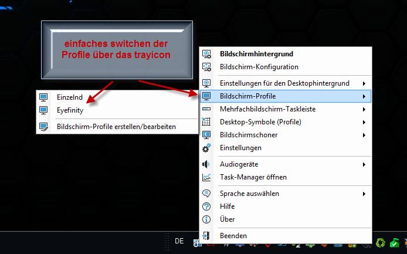407x254 pixels.
Task: Click the Desktop-Symbole grid icon
Action: [206, 122]
